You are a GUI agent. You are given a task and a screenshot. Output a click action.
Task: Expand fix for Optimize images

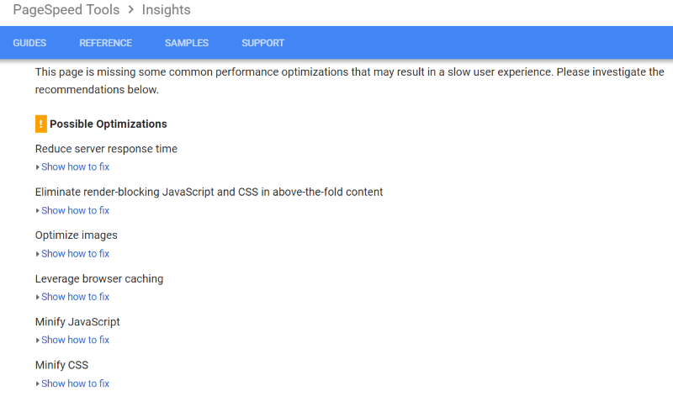pos(75,254)
